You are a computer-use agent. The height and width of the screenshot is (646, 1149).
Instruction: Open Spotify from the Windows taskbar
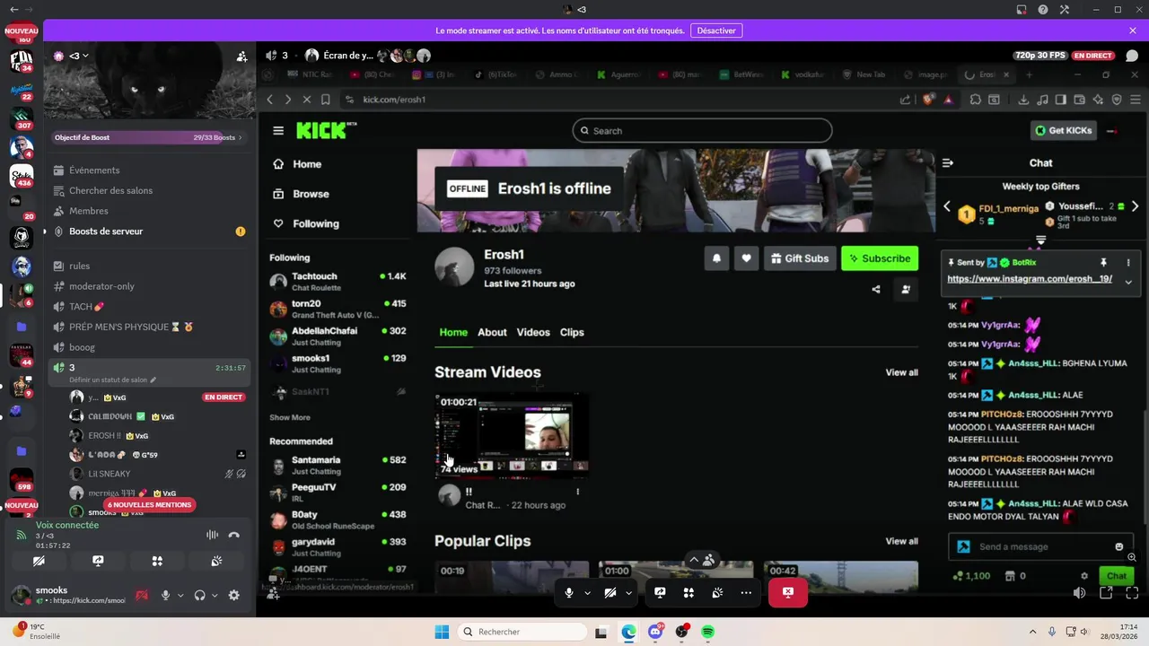point(708,632)
